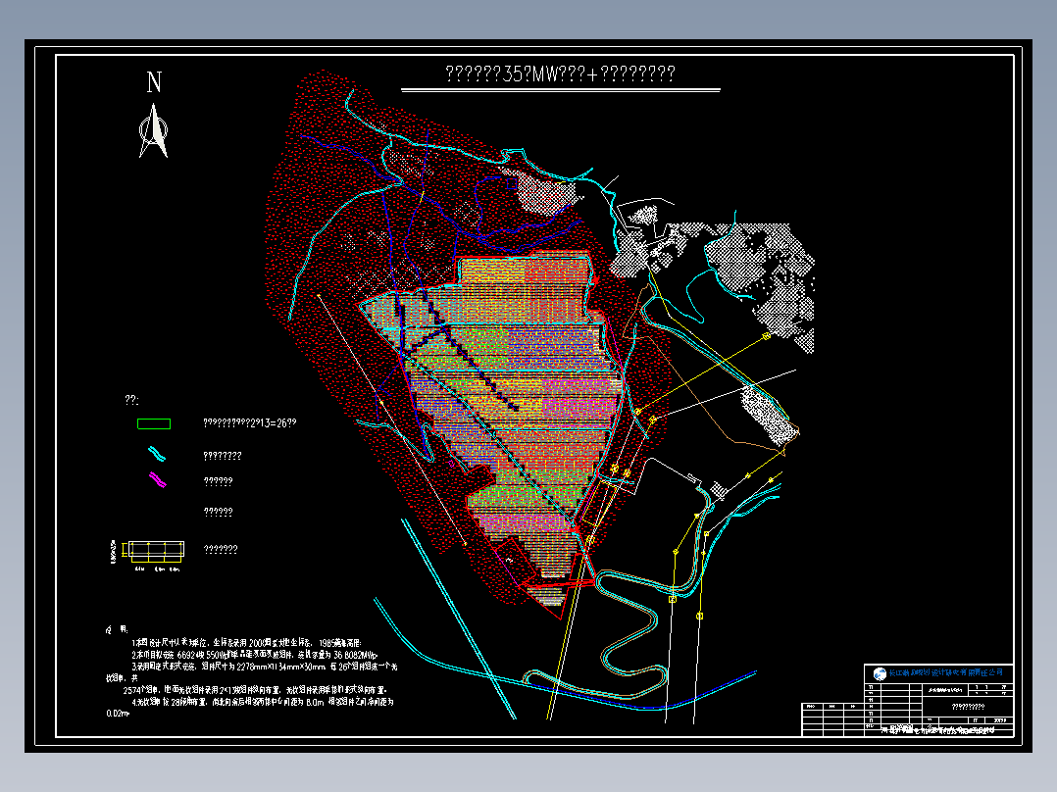
Task: Select yellow square marker on river bend
Action: (x=672, y=599)
